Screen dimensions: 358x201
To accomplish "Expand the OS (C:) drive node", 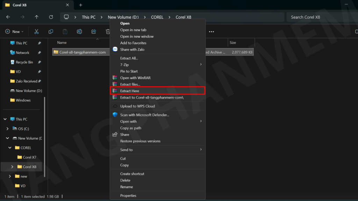I will (x=8, y=129).
